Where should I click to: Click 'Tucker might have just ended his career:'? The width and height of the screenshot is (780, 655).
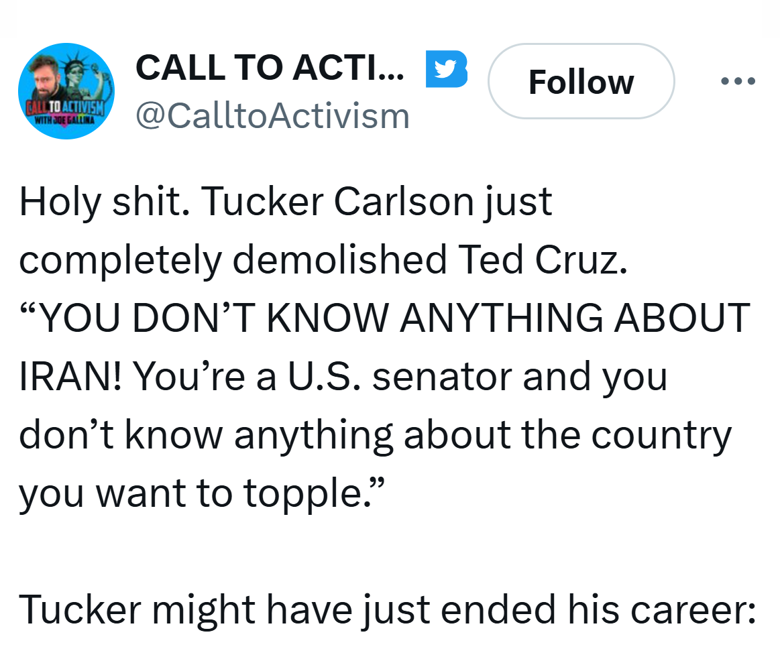pos(388,610)
